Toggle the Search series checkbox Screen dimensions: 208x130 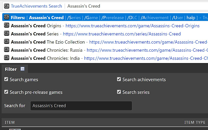click(x=119, y=92)
